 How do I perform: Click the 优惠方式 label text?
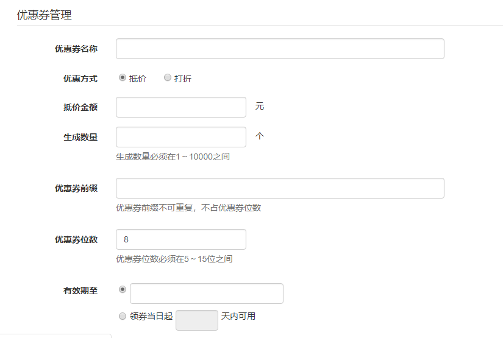coord(80,79)
